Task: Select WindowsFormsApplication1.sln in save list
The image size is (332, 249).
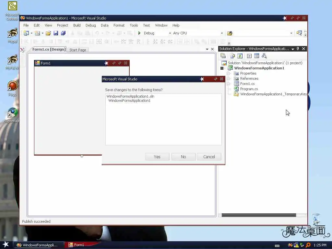Action: coord(130,96)
